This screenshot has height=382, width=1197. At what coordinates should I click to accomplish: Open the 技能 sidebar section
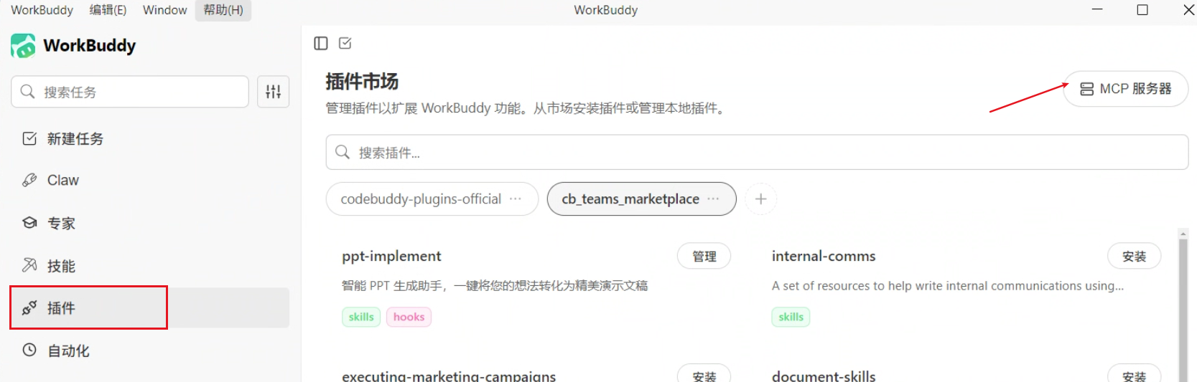[x=149, y=265]
